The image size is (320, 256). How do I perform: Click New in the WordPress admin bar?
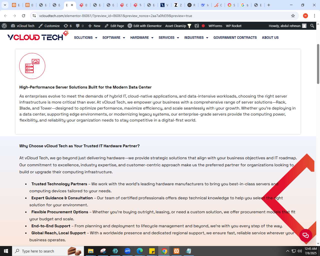(94, 26)
